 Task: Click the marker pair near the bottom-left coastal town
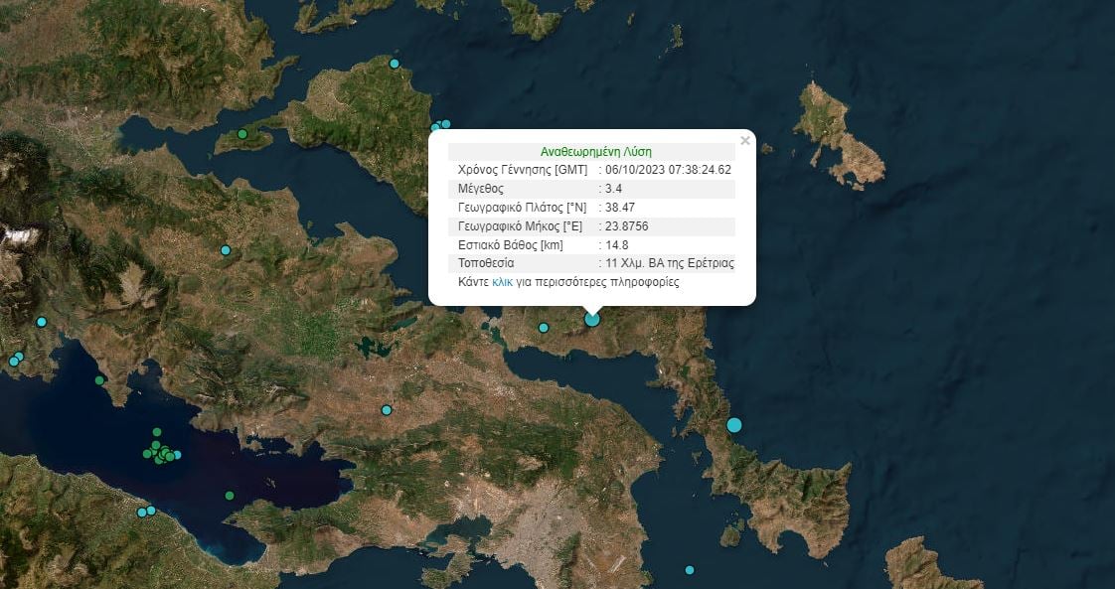tap(145, 514)
